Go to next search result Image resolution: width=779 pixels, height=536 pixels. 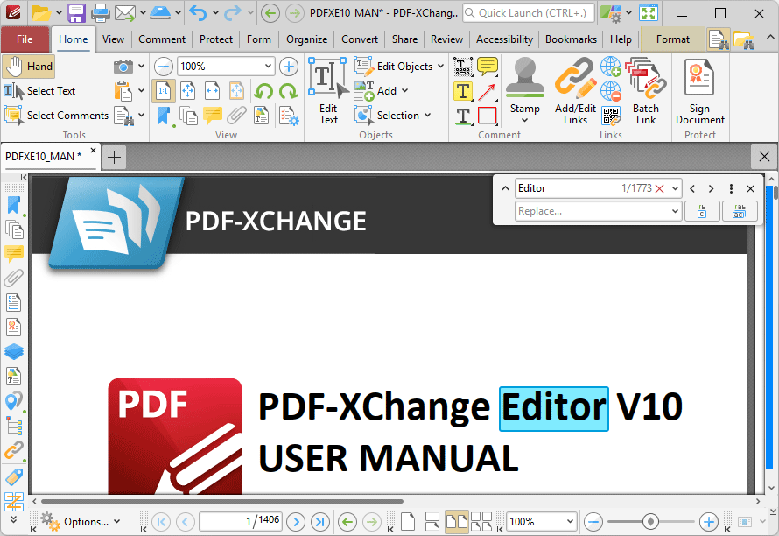[x=711, y=188]
